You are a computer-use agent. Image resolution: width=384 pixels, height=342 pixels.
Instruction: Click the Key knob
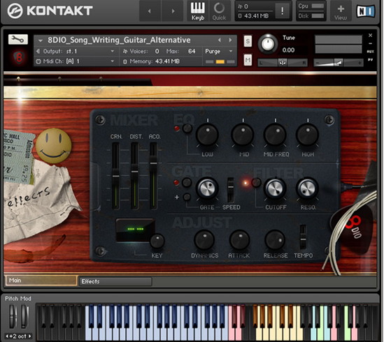157,241
